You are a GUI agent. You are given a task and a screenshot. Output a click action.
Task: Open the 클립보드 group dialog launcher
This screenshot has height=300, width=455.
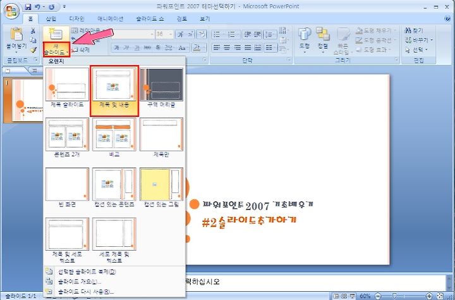coord(37,60)
